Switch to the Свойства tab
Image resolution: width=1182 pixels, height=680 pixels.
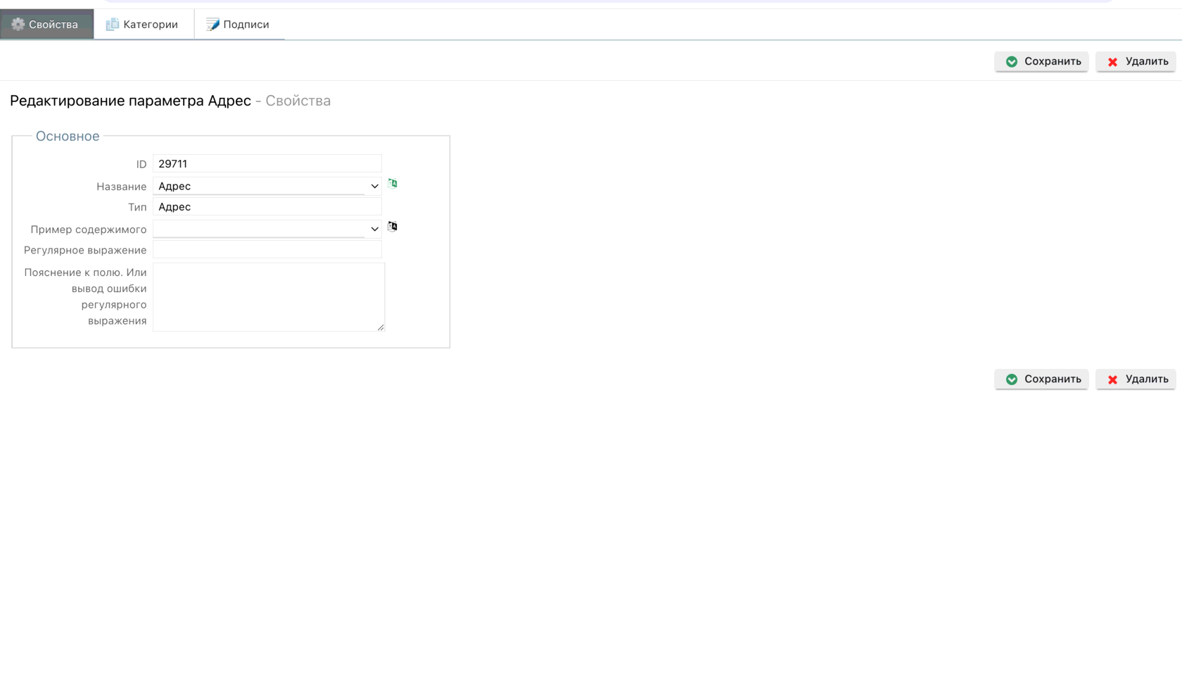point(47,25)
